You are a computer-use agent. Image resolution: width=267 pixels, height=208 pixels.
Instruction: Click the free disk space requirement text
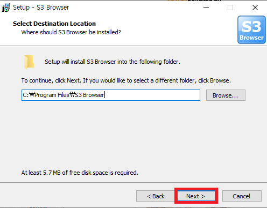pyautogui.click(x=80, y=173)
